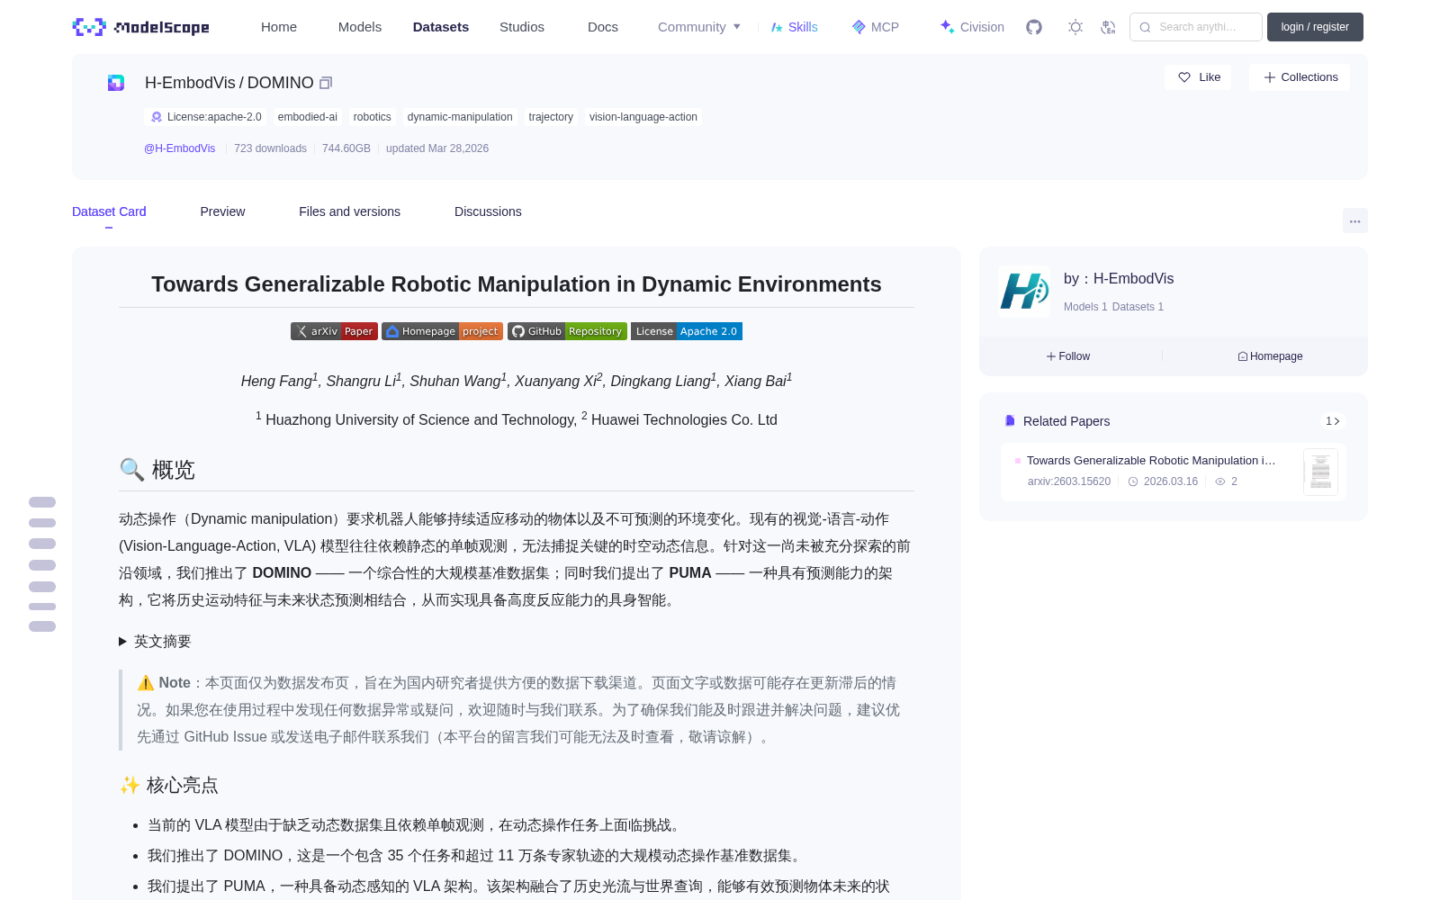Screen dimensions: 1440x900
Task: Switch to the Discussions tab
Action: (488, 211)
